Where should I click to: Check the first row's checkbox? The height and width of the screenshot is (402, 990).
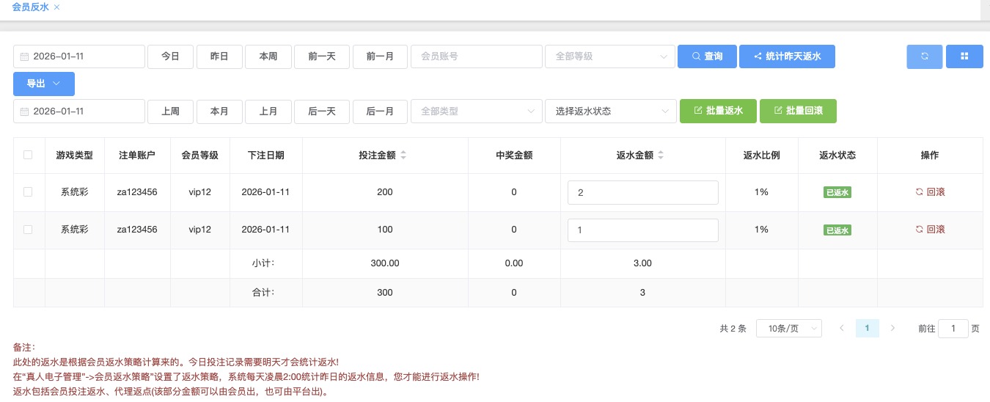tap(28, 192)
